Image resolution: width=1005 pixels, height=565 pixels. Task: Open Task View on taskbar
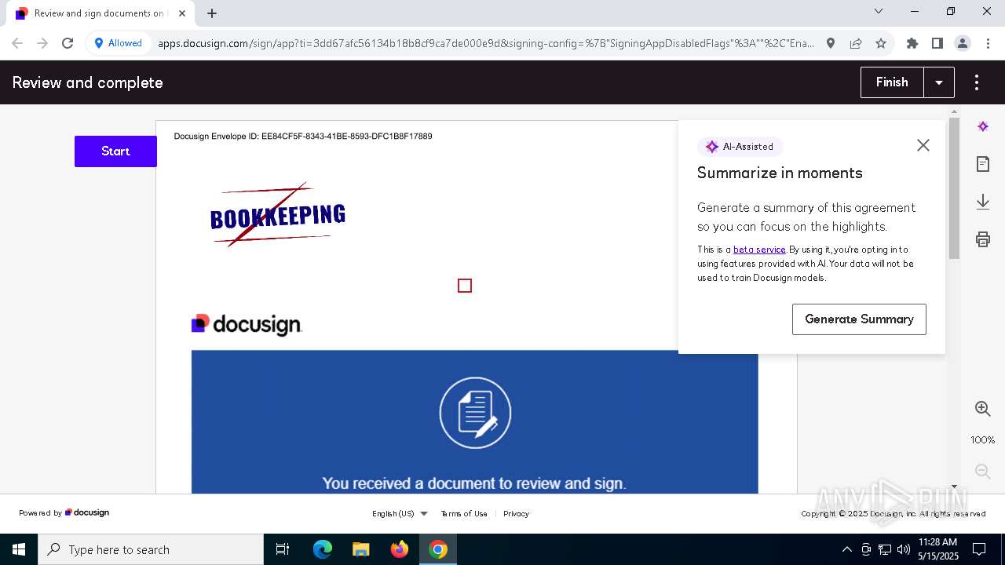click(x=283, y=549)
